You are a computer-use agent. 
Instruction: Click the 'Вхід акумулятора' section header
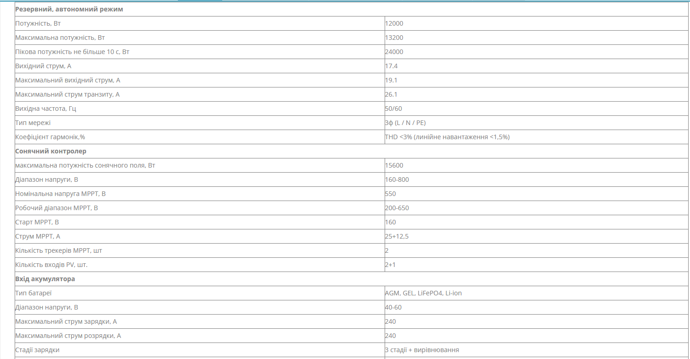point(45,279)
